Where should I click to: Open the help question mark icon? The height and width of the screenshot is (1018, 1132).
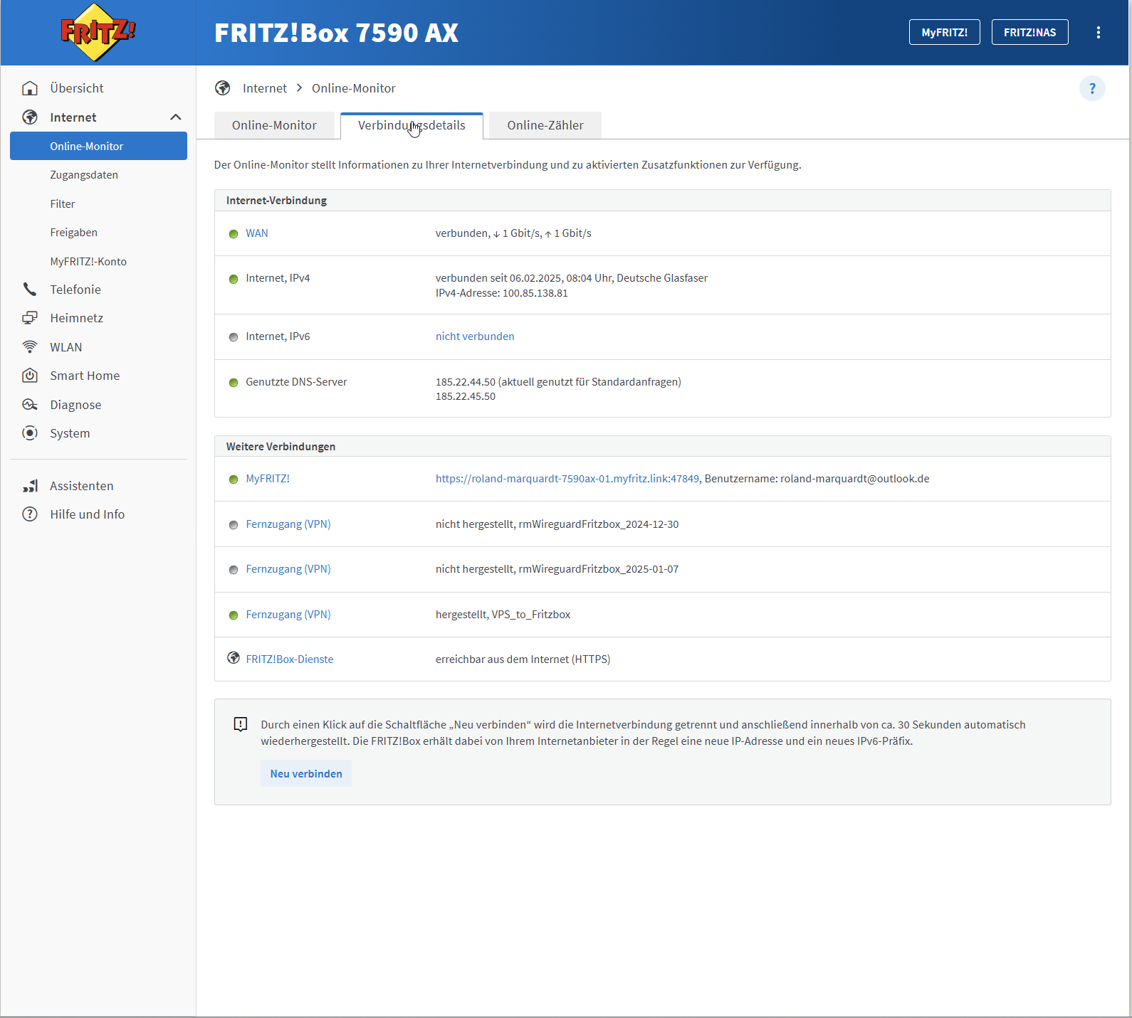(1092, 88)
